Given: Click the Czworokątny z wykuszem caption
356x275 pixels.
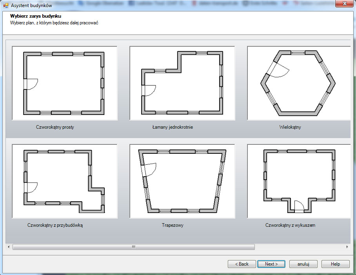Looking at the screenshot, I should click(x=290, y=226).
